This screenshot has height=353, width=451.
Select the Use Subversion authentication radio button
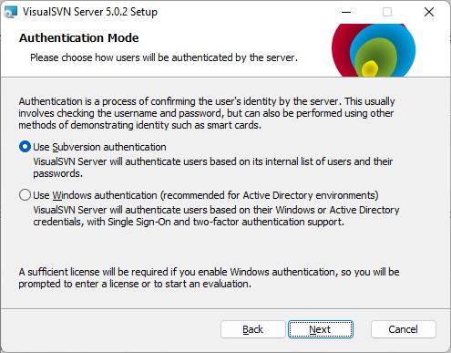coord(25,147)
